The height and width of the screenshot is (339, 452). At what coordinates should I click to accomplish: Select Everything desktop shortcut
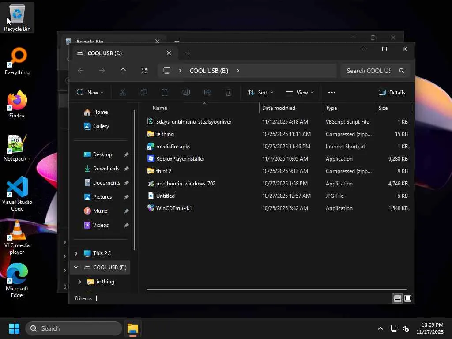[x=17, y=61]
